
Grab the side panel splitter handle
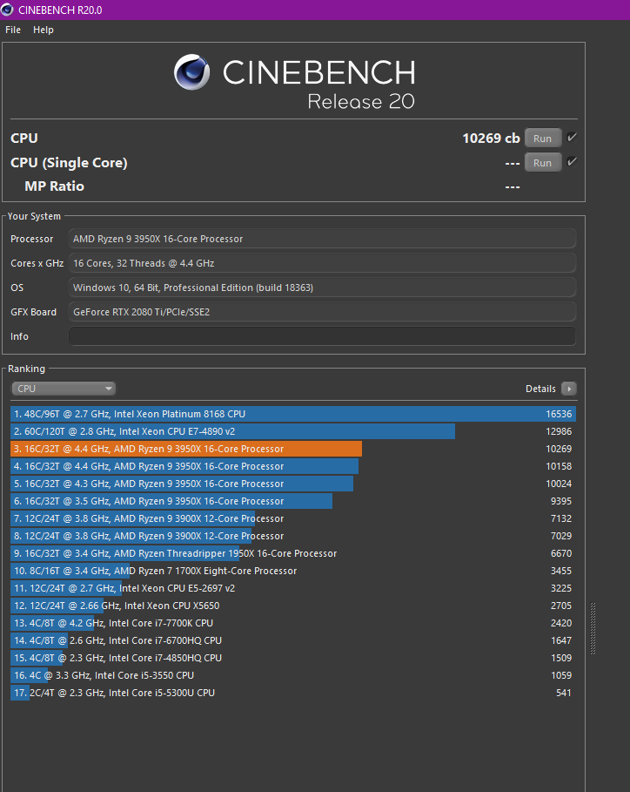pos(593,629)
